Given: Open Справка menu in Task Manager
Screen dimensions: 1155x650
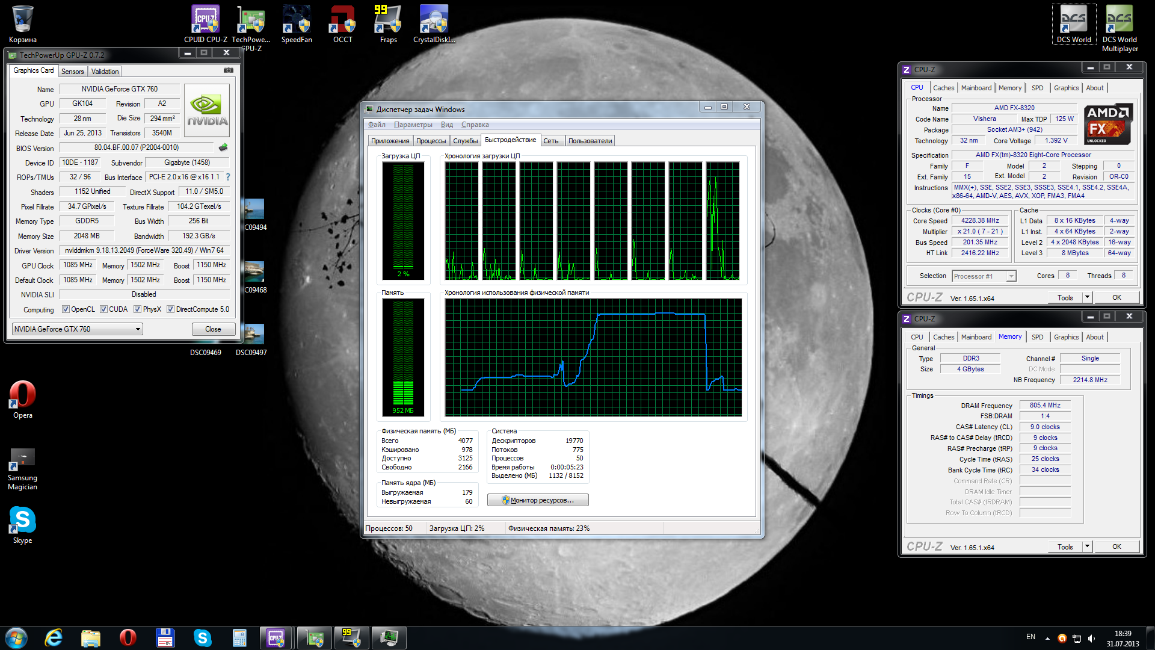Looking at the screenshot, I should (475, 125).
